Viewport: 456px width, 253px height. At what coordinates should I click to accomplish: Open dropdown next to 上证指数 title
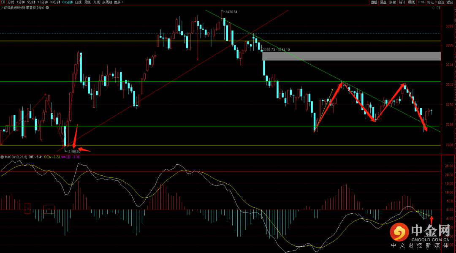point(47,8)
